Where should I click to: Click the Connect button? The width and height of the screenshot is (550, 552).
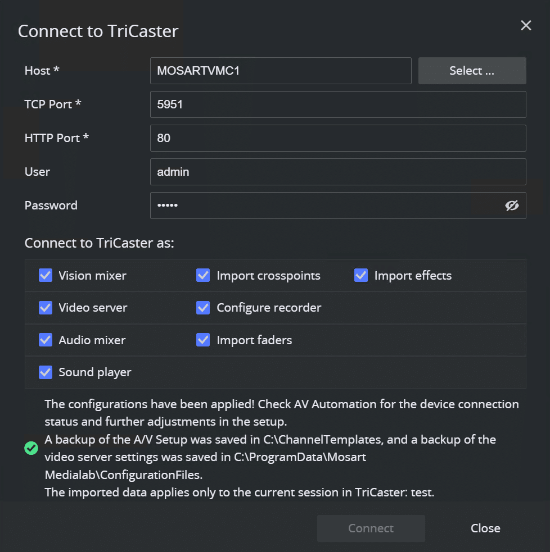[x=371, y=528]
